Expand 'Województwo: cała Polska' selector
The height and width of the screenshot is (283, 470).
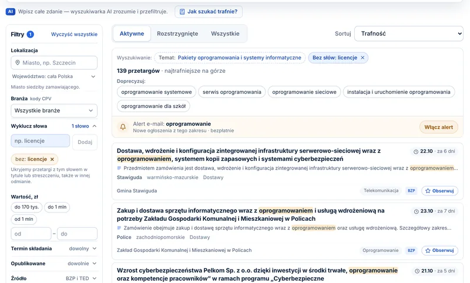click(54, 76)
